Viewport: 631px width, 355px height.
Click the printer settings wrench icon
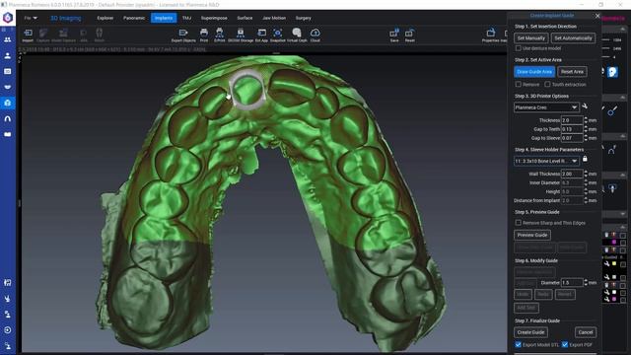(585, 106)
